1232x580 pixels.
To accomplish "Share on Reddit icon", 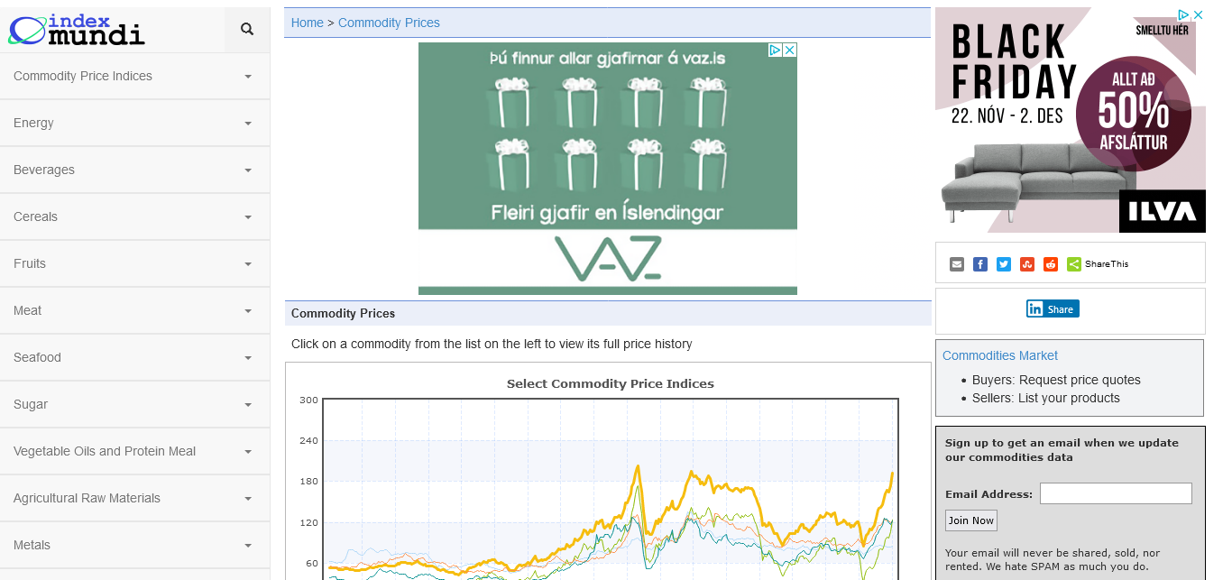I will (x=1051, y=264).
